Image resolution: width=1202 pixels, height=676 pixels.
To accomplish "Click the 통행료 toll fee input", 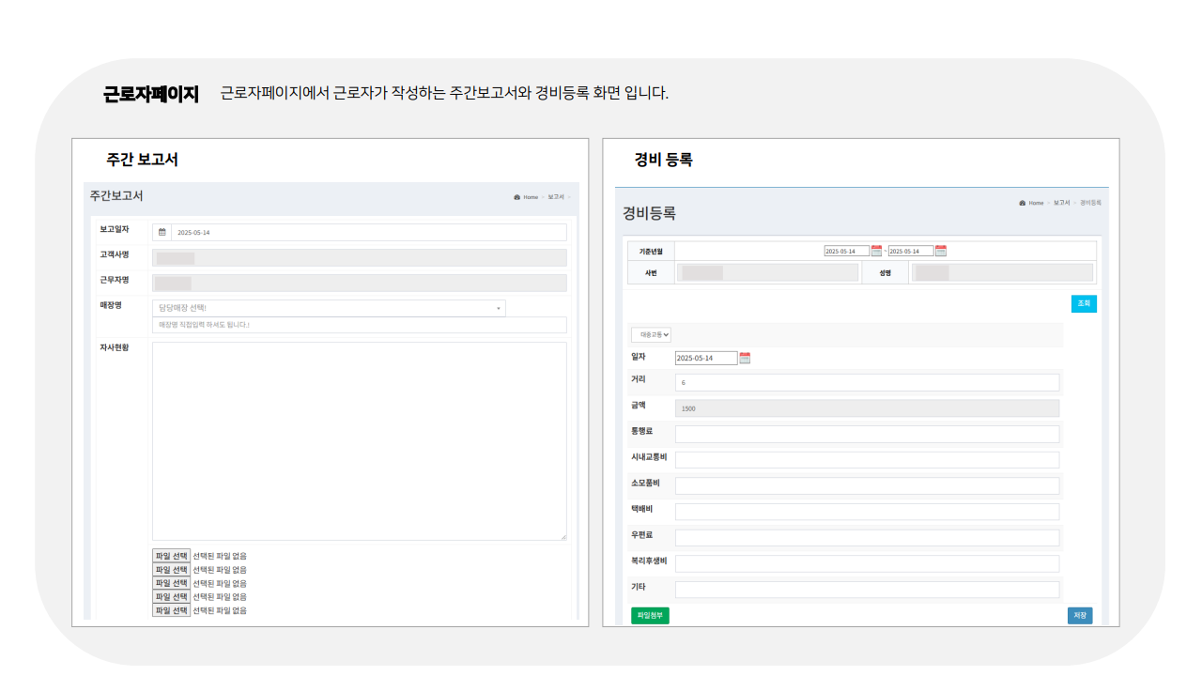I will tap(867, 434).
